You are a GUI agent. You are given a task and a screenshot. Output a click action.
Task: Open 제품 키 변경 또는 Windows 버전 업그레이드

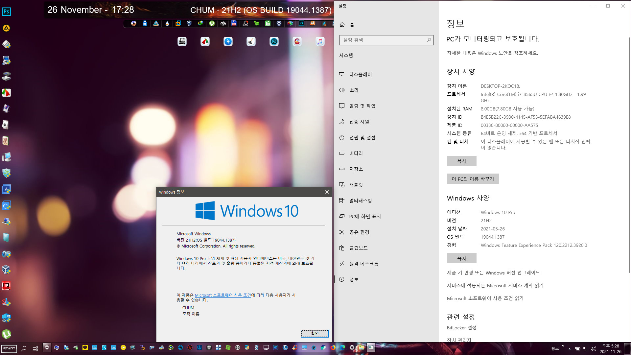click(x=493, y=273)
